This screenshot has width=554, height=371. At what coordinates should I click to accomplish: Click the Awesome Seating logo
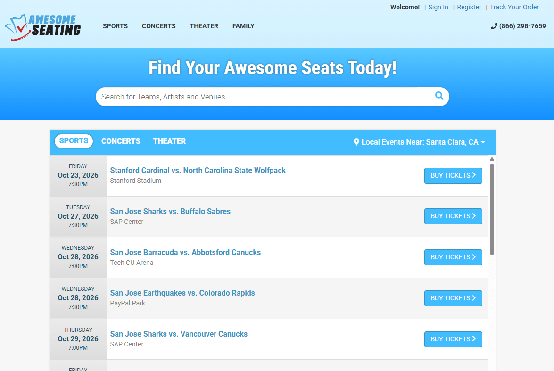pyautogui.click(x=43, y=27)
